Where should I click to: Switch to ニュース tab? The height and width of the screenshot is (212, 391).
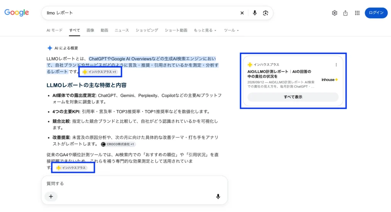coord(122,30)
